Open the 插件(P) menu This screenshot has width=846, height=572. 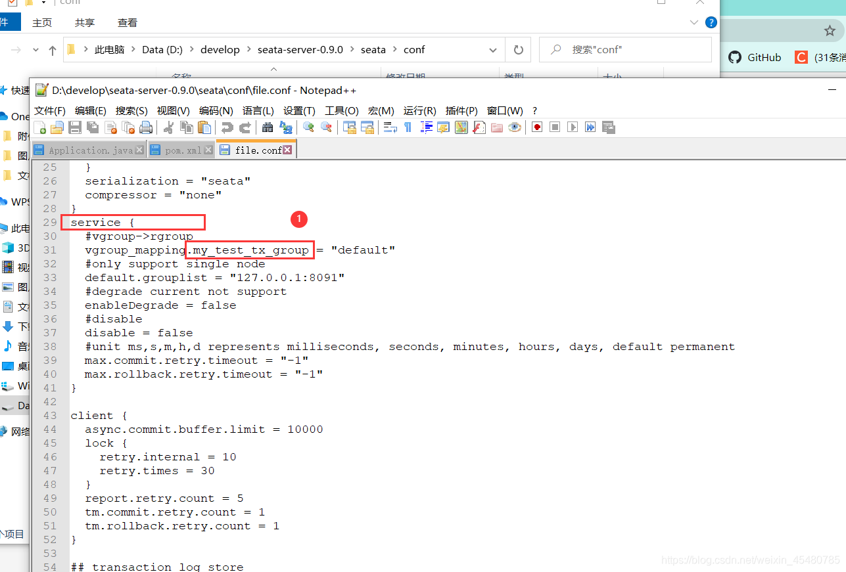[461, 110]
